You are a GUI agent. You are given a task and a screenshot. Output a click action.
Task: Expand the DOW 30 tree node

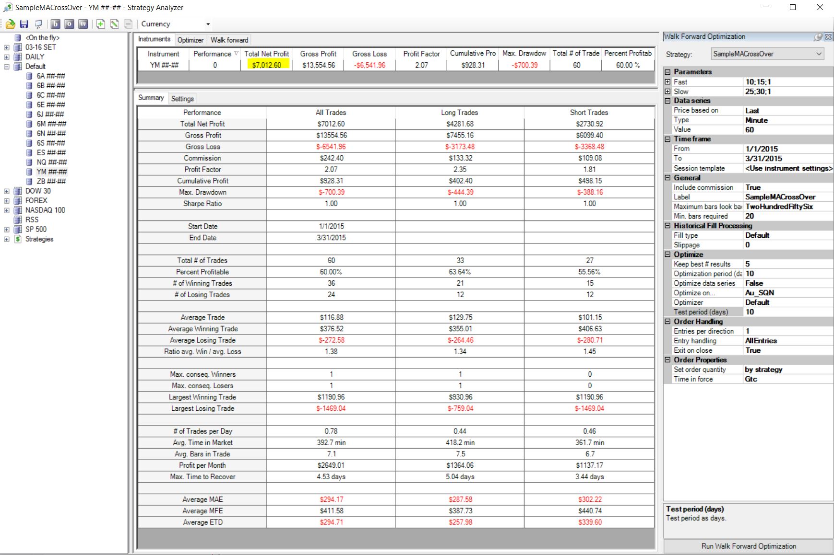click(7, 191)
